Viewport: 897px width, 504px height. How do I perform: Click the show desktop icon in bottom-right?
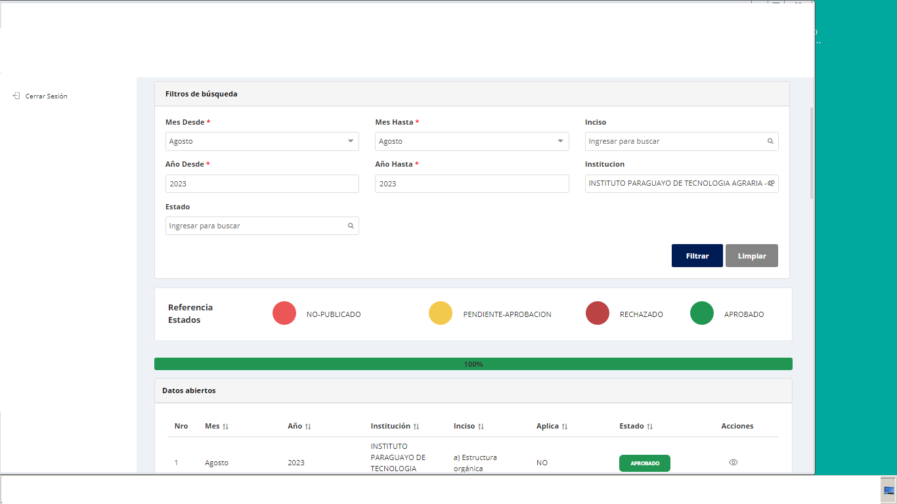point(888,490)
